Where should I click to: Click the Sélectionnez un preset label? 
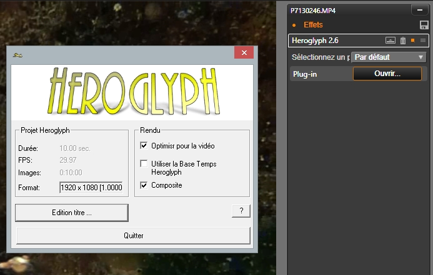click(x=321, y=57)
